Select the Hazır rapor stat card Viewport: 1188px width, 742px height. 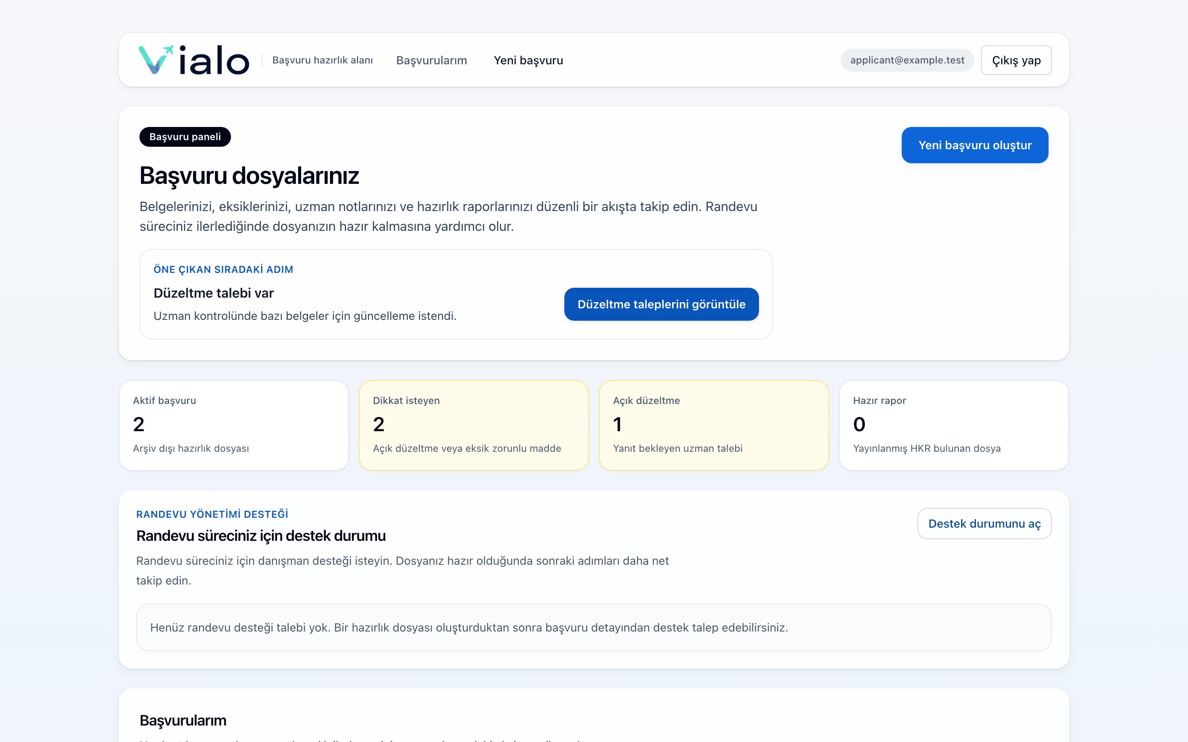pyautogui.click(x=954, y=425)
